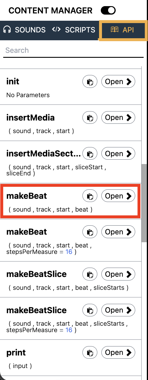Viewport: 148px width, 380px height.
Task: Switch to the Scripts tab
Action: [x=73, y=30]
